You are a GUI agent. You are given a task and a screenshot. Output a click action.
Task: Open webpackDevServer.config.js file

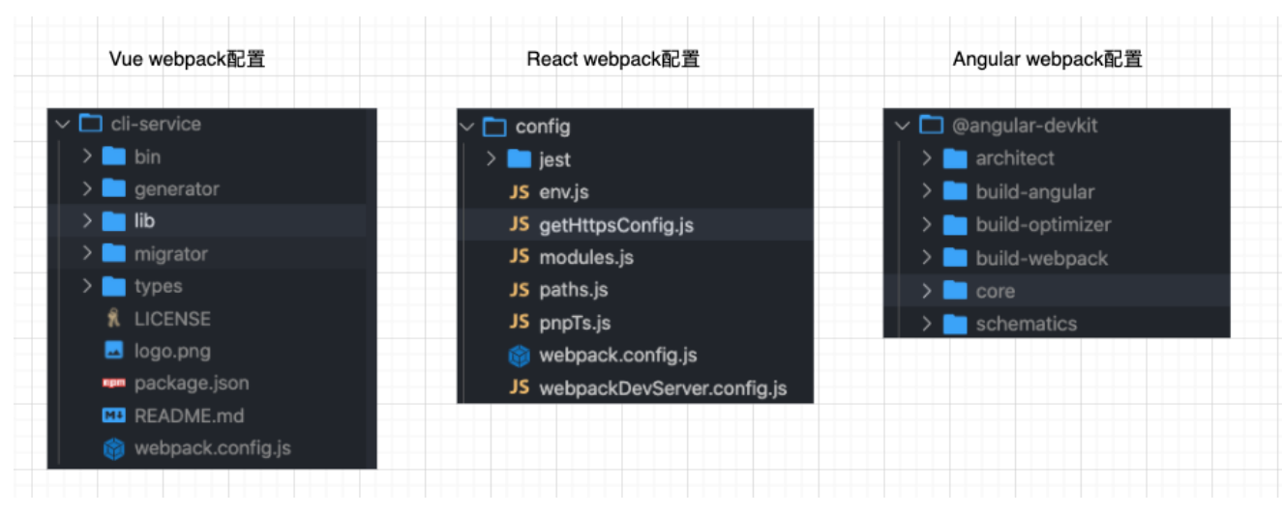click(x=663, y=388)
